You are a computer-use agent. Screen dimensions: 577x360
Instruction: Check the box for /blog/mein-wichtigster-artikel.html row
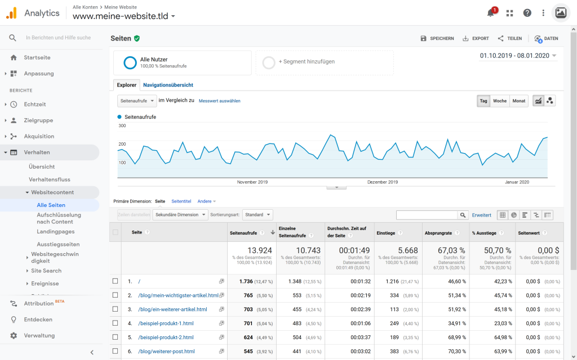[x=116, y=295]
